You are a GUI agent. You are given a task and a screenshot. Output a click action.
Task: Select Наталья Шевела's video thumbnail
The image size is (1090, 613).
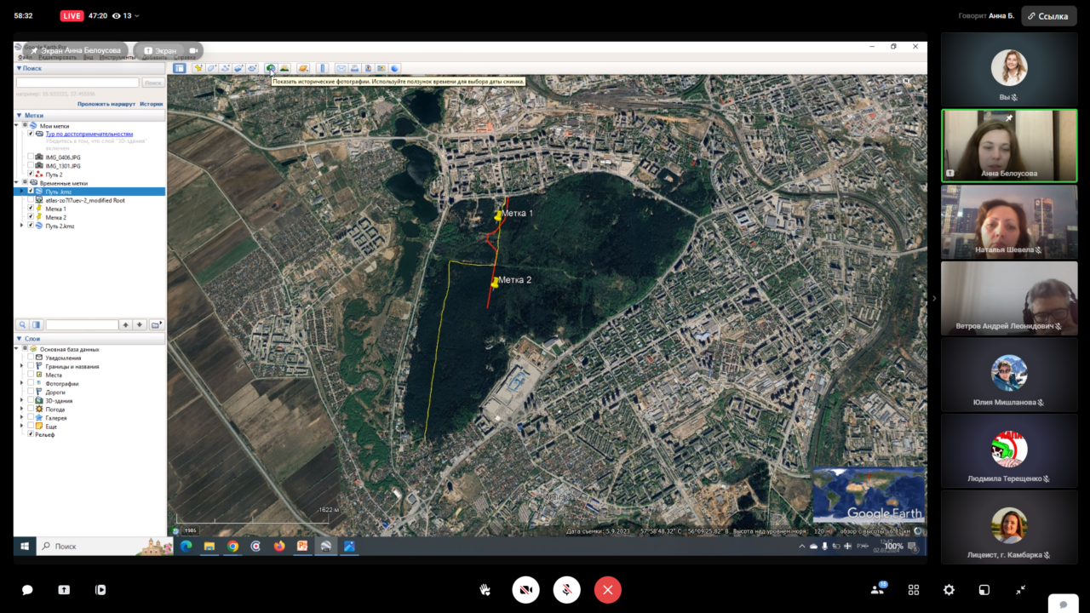[x=1009, y=221]
